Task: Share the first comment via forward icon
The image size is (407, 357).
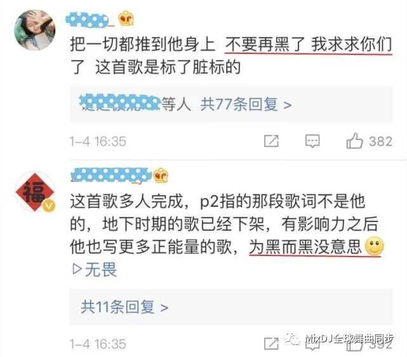Action: [x=271, y=141]
